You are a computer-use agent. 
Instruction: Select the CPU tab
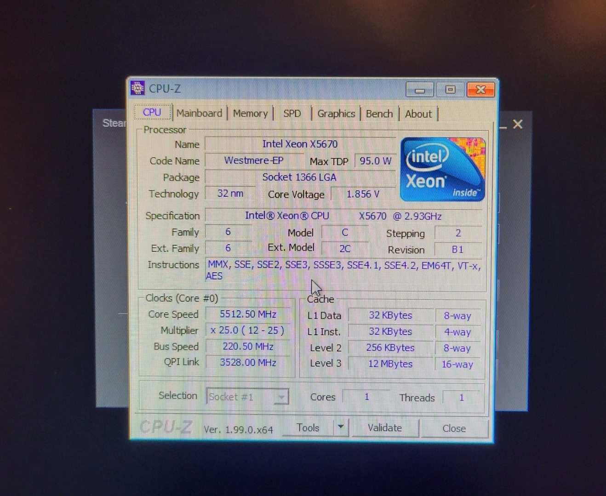point(152,112)
